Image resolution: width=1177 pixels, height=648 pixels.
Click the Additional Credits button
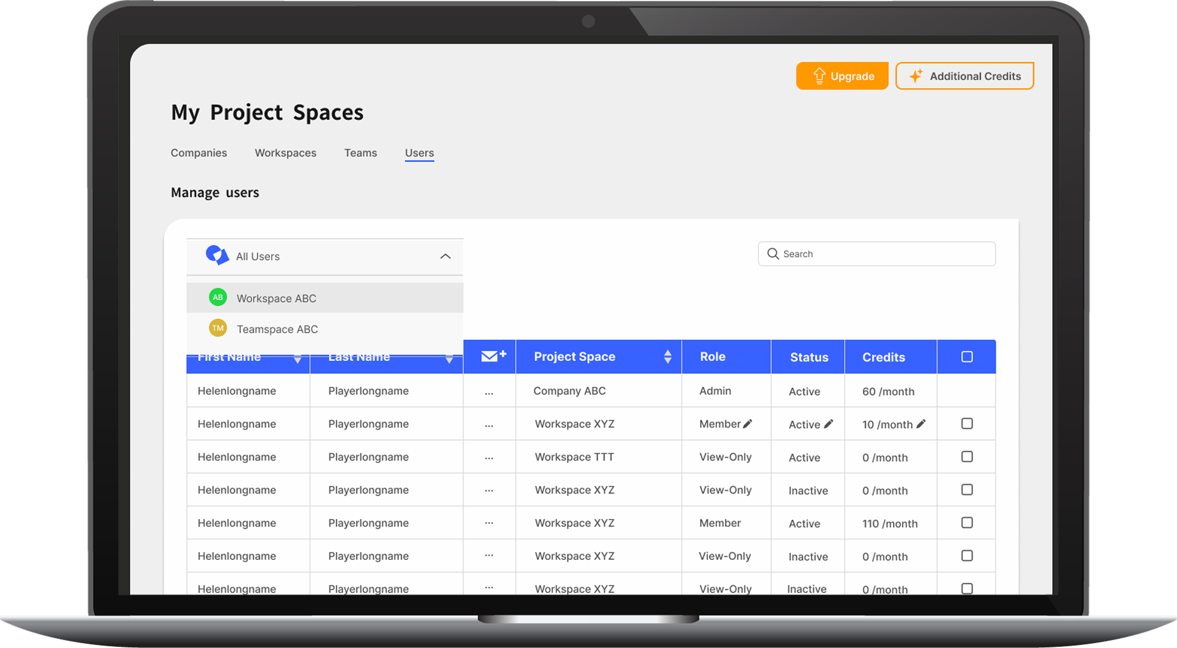click(964, 76)
